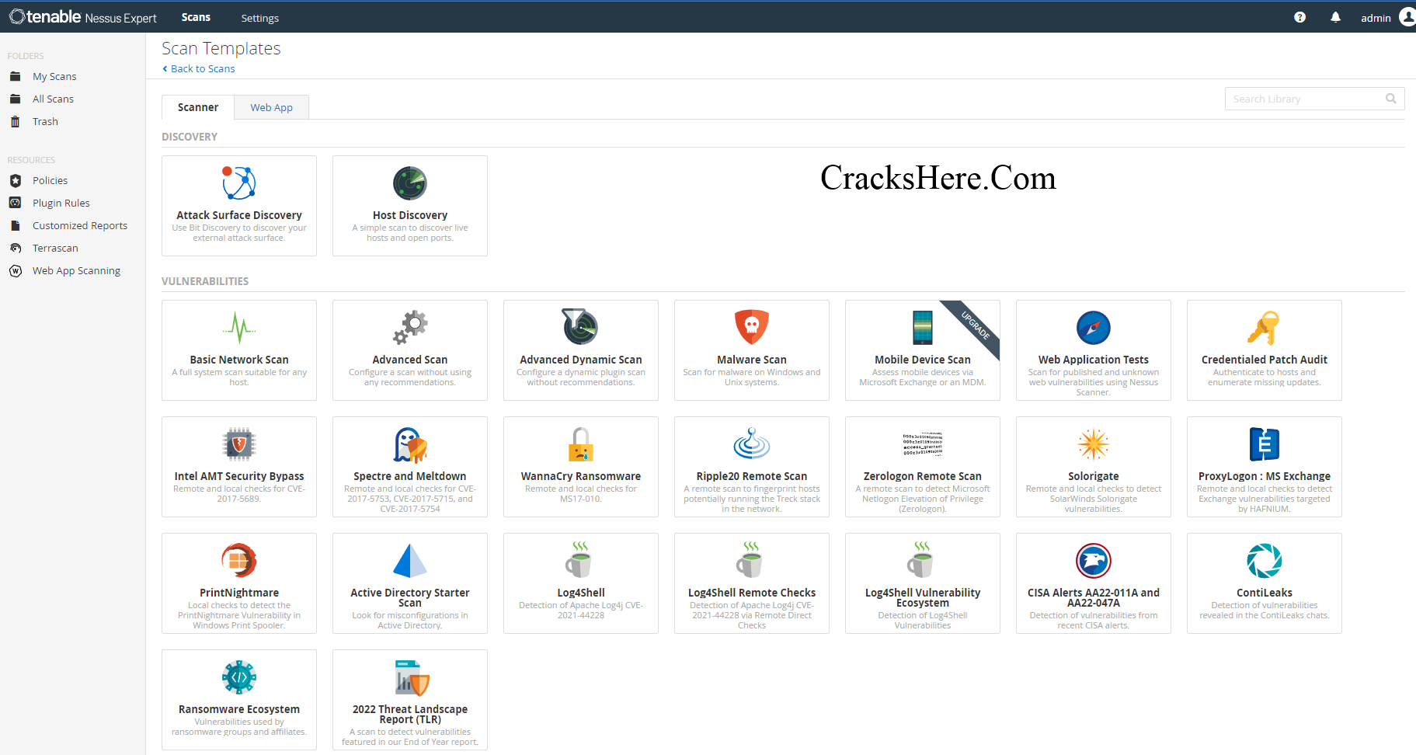Select WannaCry Ransomware padlock icon
This screenshot has width=1416, height=755.
click(581, 444)
